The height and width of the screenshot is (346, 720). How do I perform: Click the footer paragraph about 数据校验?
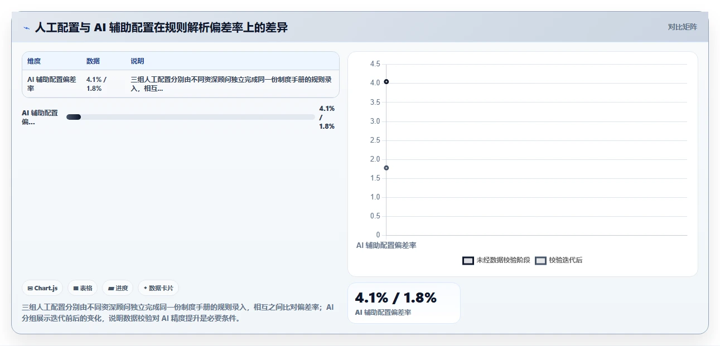click(x=178, y=313)
